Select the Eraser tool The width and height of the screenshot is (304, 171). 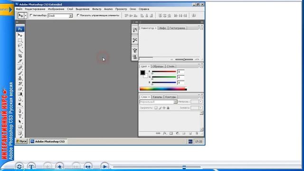click(20, 89)
